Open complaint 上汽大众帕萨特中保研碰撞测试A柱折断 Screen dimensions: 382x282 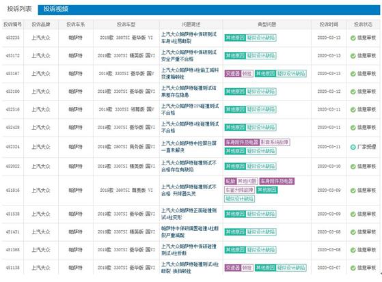tap(189, 250)
